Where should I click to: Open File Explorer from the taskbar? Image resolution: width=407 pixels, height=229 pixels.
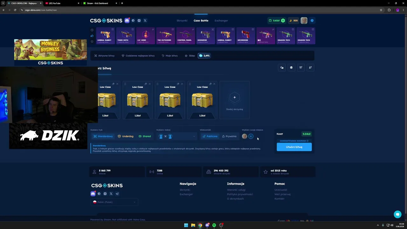coord(193,225)
